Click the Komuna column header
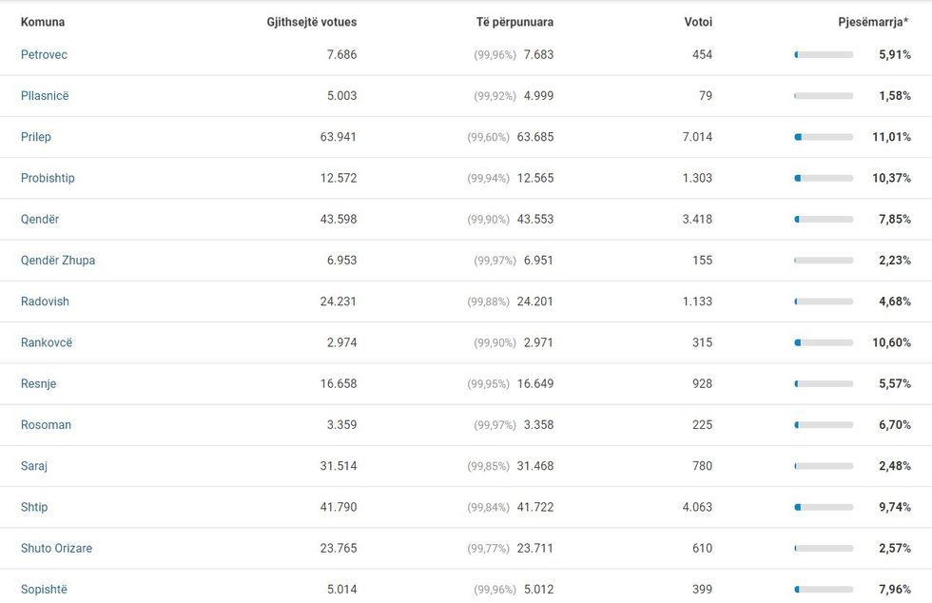This screenshot has width=932, height=603. [x=43, y=22]
